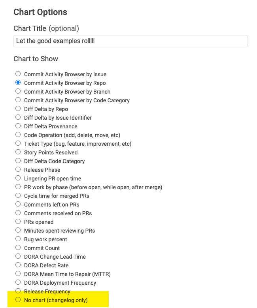Pick the Code Operation chart option
The height and width of the screenshot is (308, 257).
click(18, 135)
